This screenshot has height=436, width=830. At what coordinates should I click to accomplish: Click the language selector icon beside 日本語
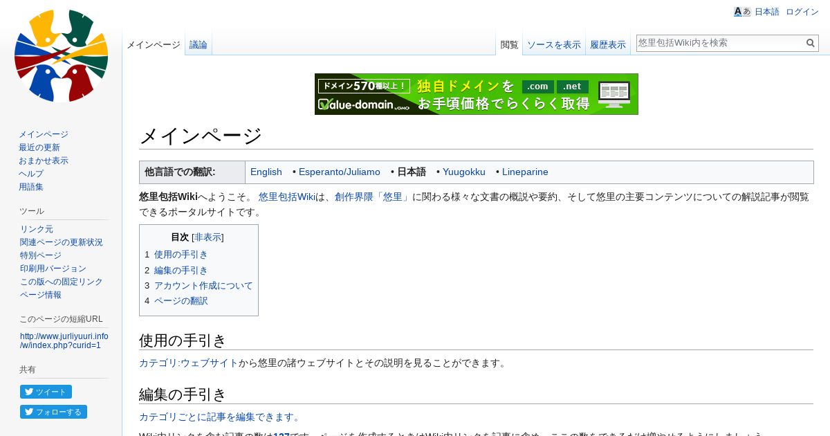(x=742, y=12)
